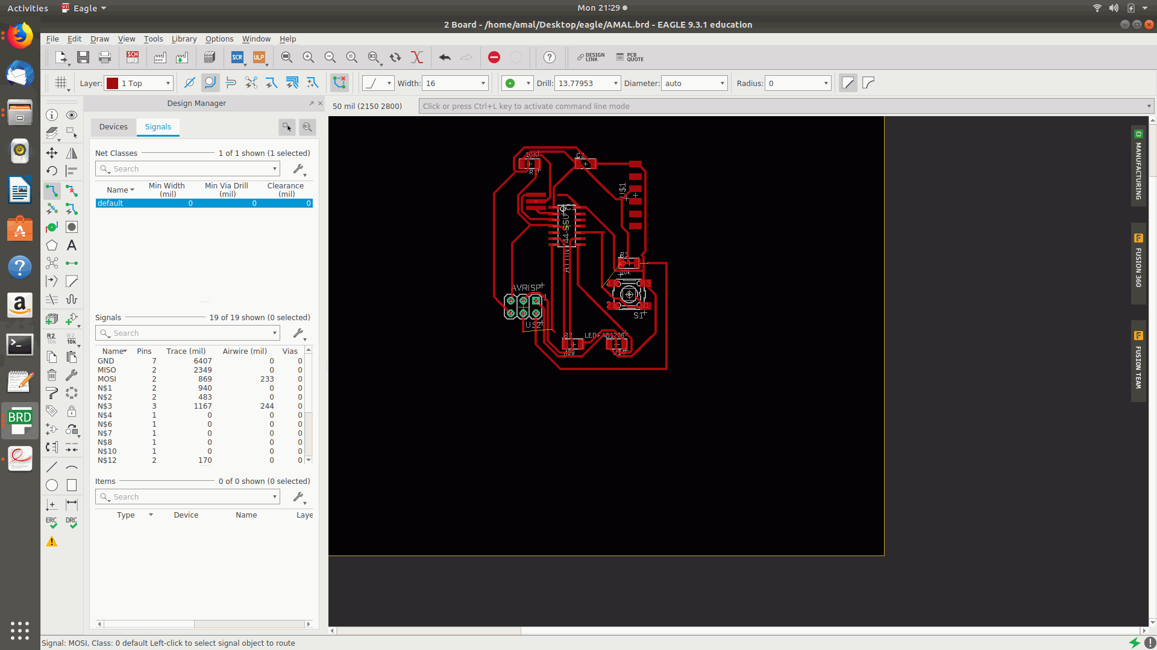Click the red layer color swatch

[112, 83]
